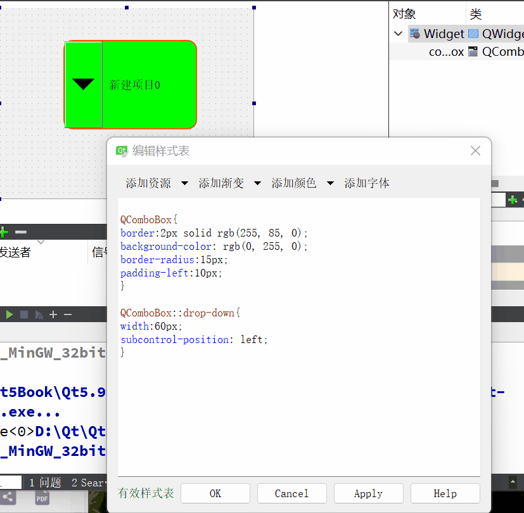
Task: Click the share icon on the taskbar
Action: [x=8, y=498]
